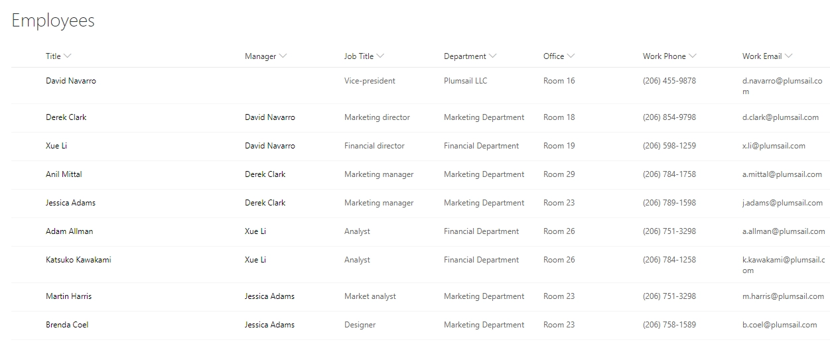Click email x.li@plumsail.com
Image resolution: width=830 pixels, height=350 pixels.
(774, 146)
